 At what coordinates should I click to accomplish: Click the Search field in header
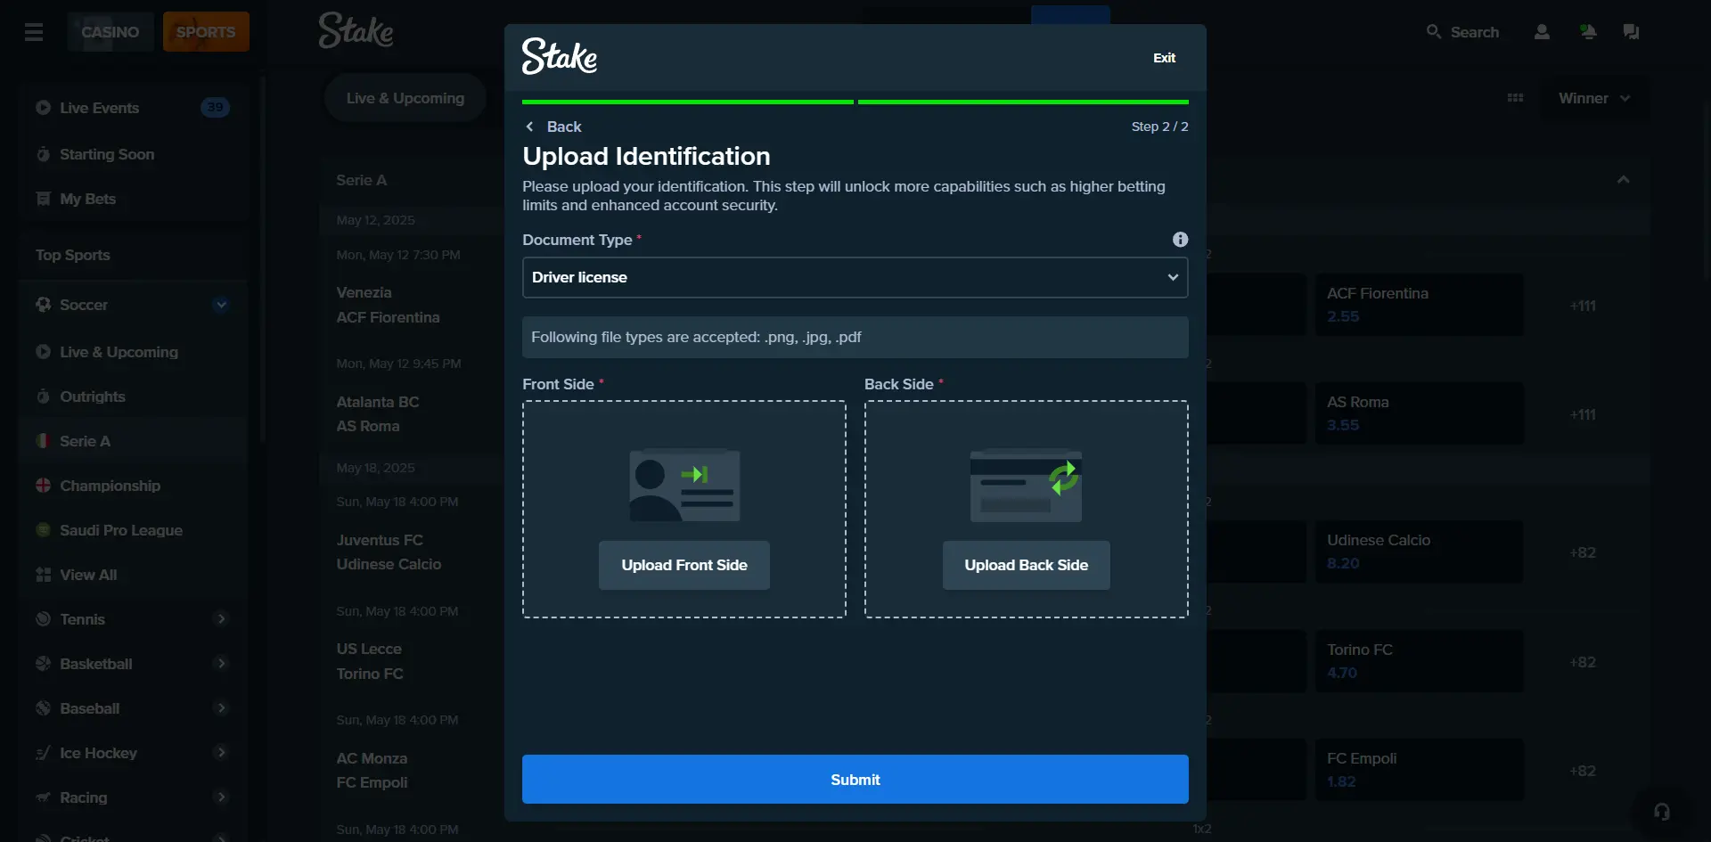(1463, 32)
